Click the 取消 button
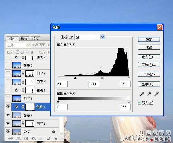Image resolution: width=173 pixels, height=143 pixels. (x=149, y=47)
